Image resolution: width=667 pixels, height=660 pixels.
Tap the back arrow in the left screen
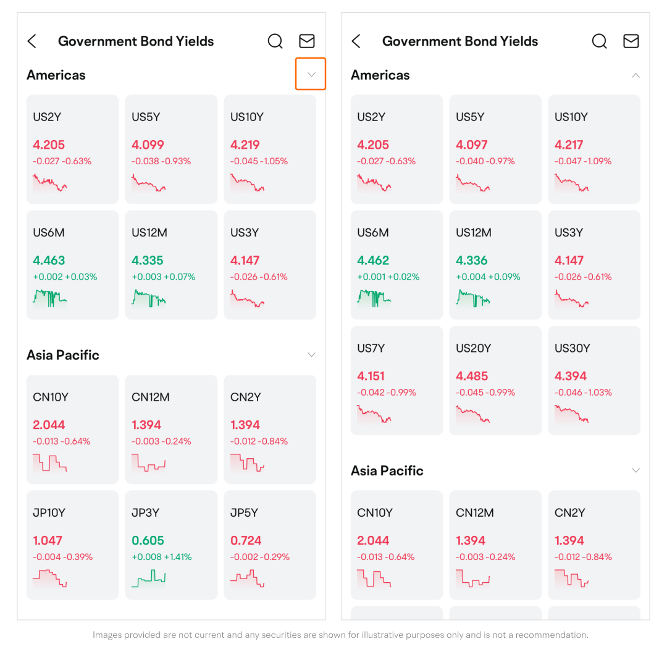click(32, 41)
